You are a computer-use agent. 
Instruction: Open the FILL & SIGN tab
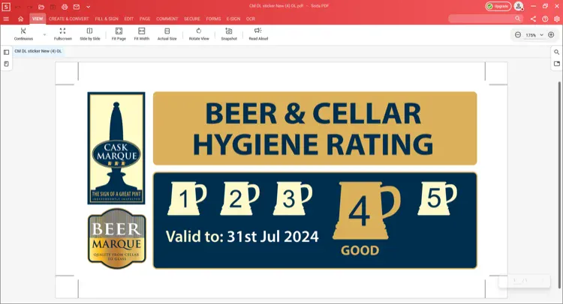(x=107, y=19)
